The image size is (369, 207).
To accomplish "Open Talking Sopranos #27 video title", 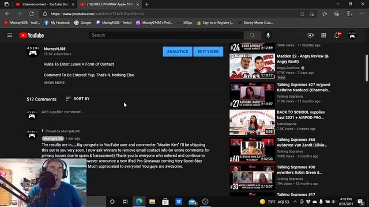I will point(304,87).
